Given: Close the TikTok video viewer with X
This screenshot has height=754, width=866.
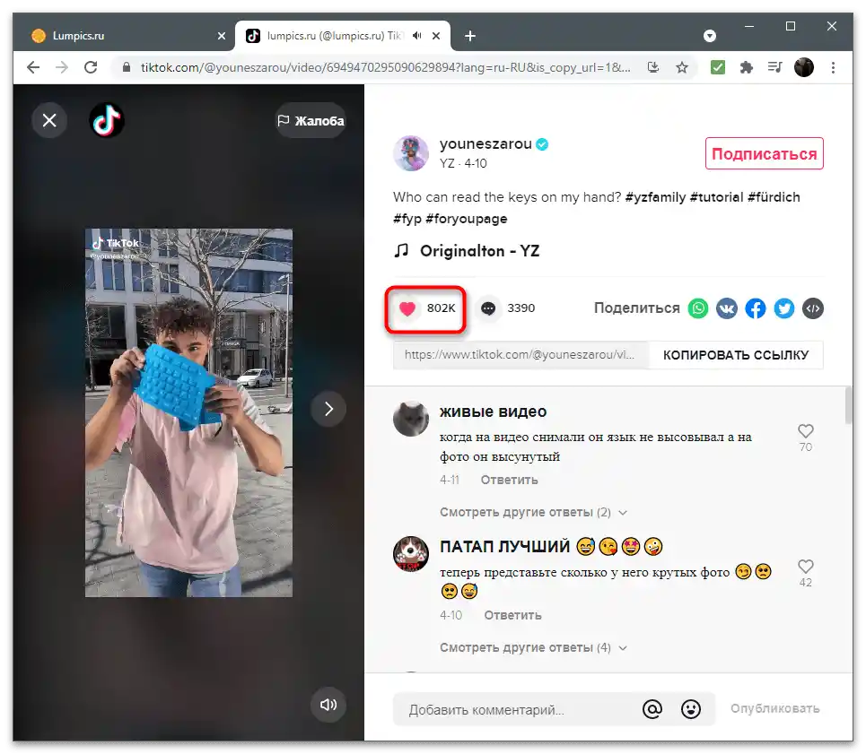Looking at the screenshot, I should click(49, 120).
